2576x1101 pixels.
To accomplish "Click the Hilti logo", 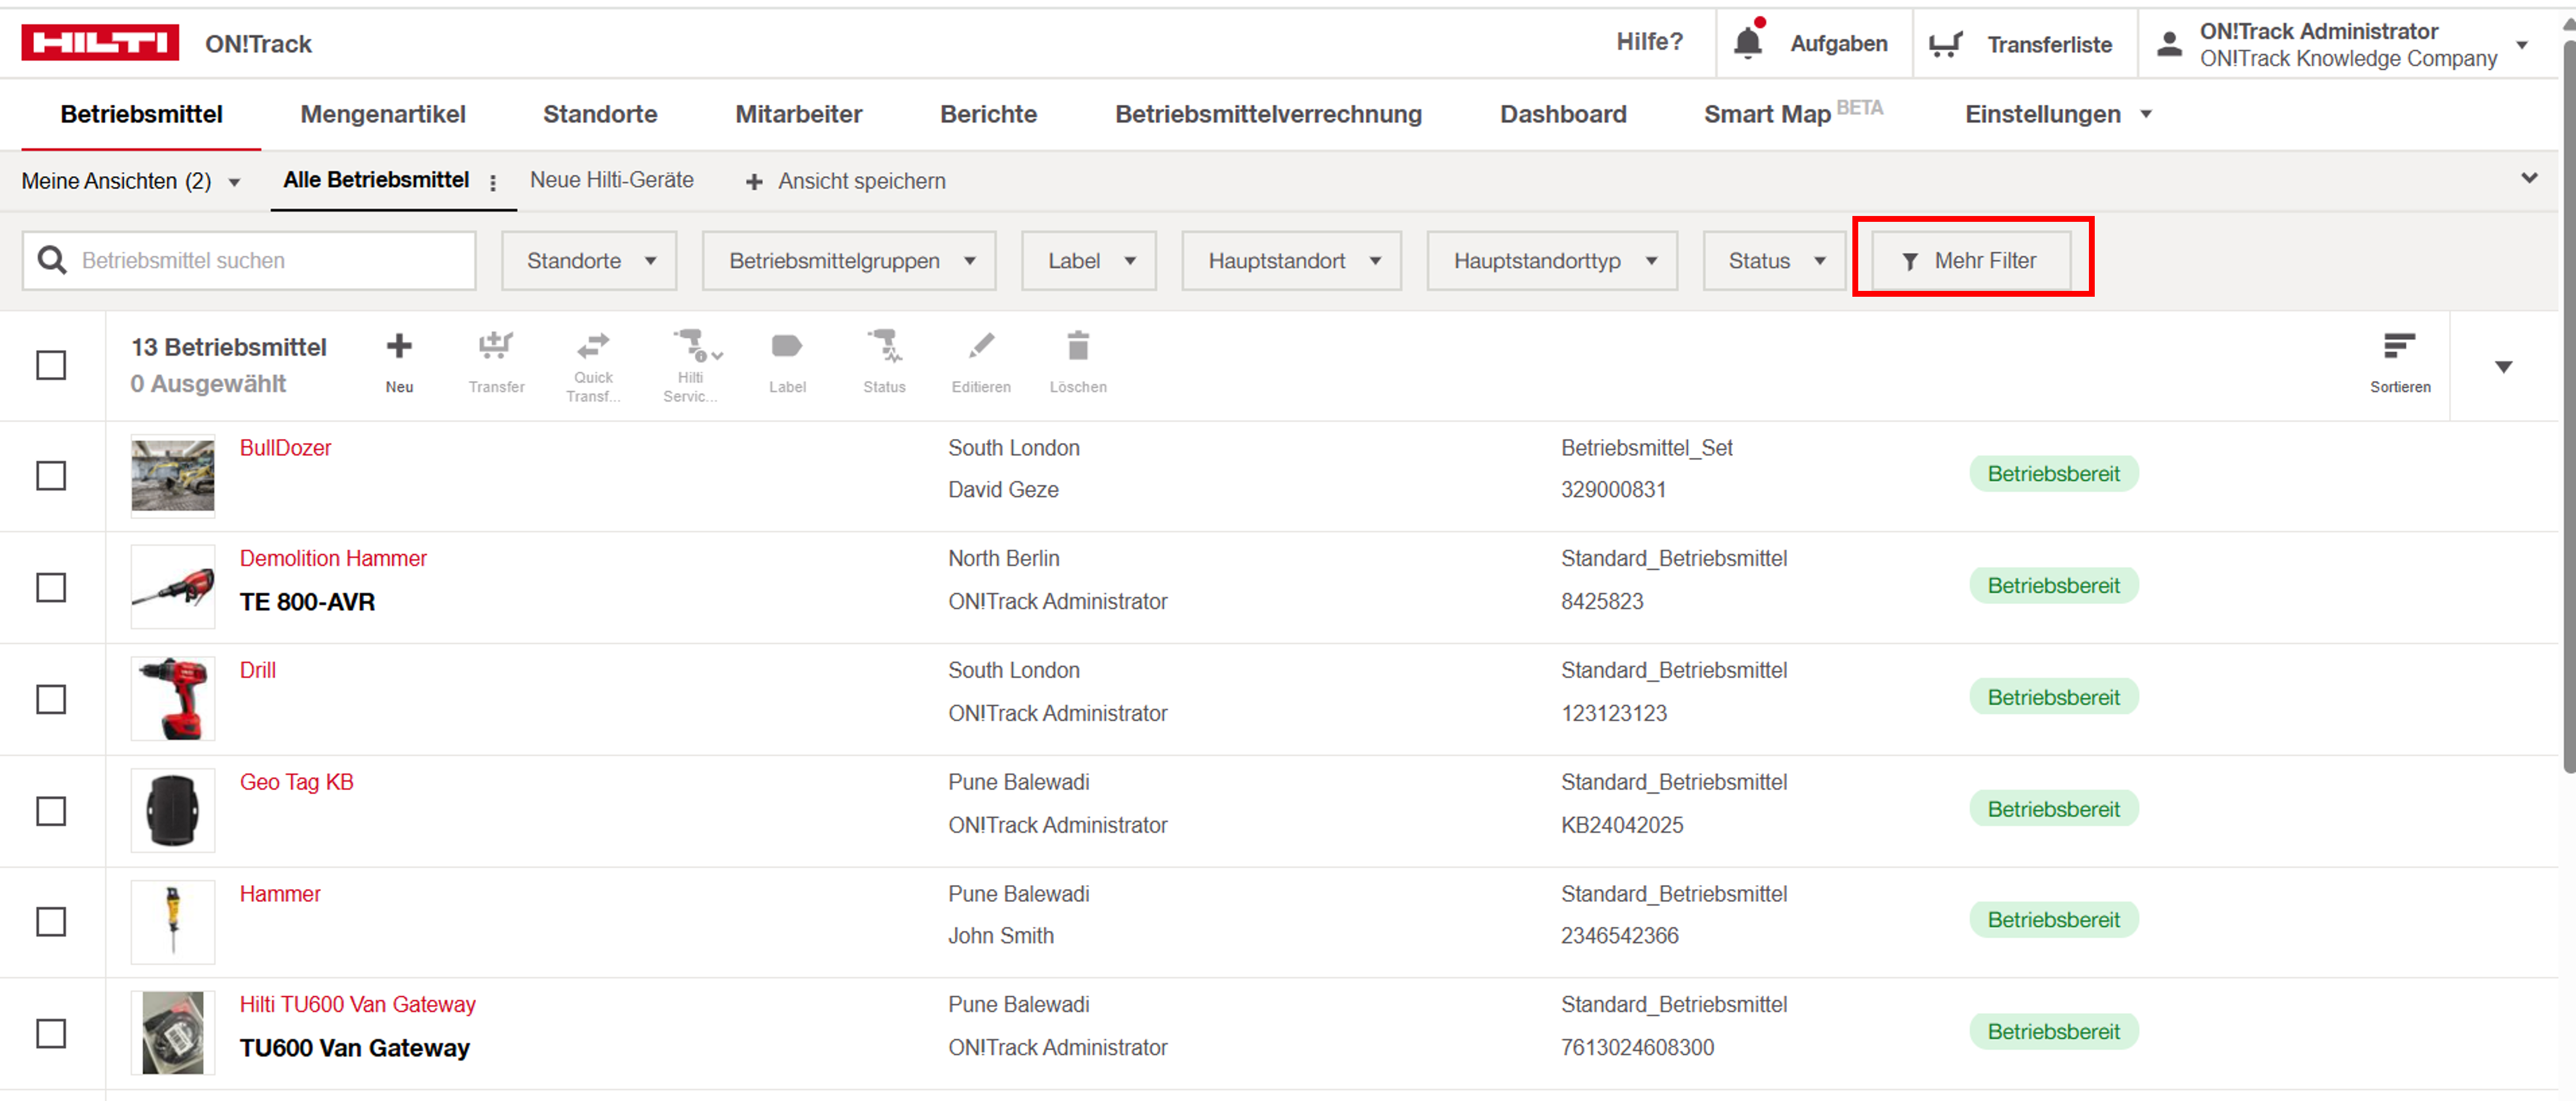I will (x=100, y=43).
